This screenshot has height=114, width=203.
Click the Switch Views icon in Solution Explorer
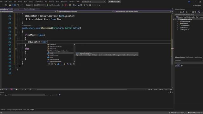pyautogui.click(x=183, y=12)
